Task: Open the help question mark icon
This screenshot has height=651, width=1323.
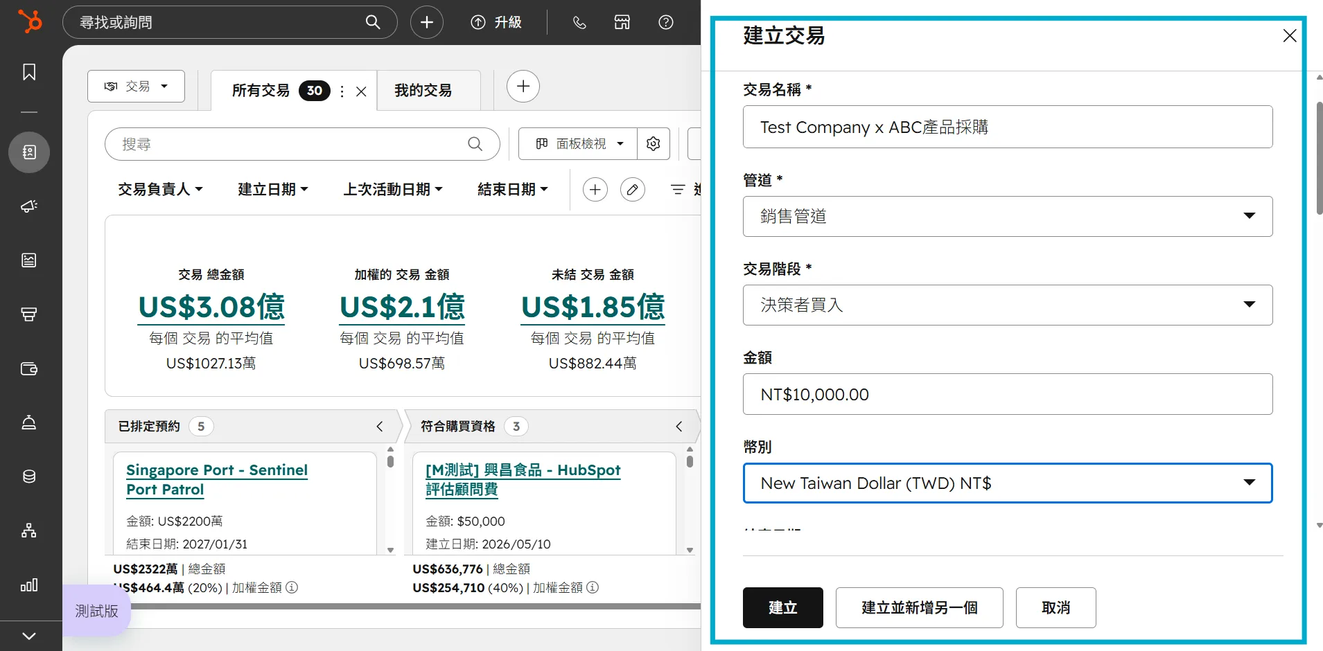Action: tap(666, 22)
